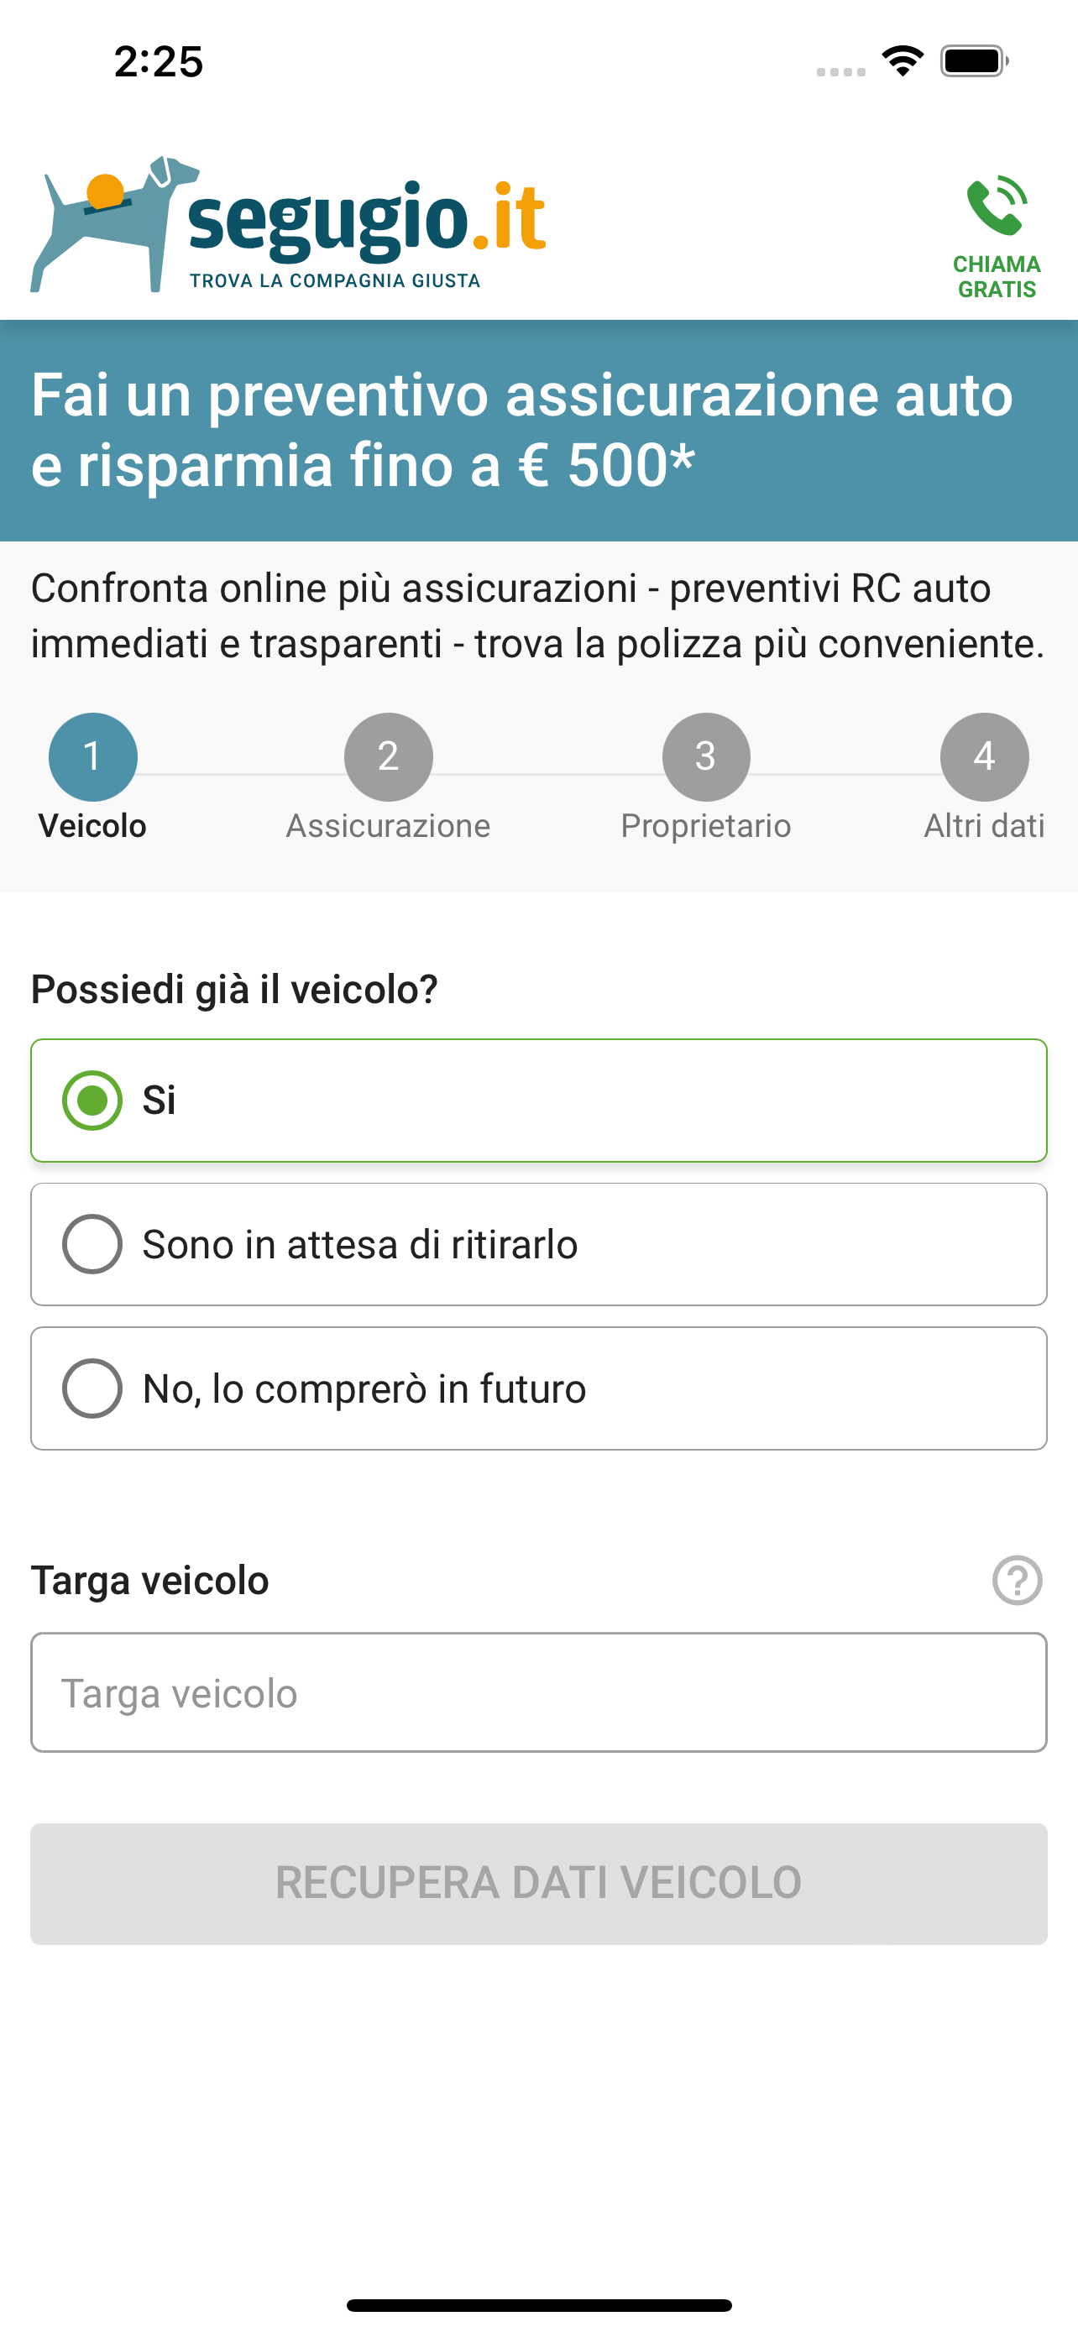Tap the Wi-Fi icon in the status bar

(902, 60)
